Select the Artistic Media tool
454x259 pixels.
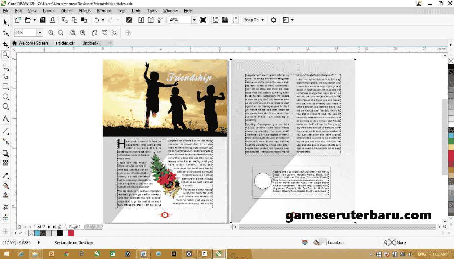pos(5,77)
